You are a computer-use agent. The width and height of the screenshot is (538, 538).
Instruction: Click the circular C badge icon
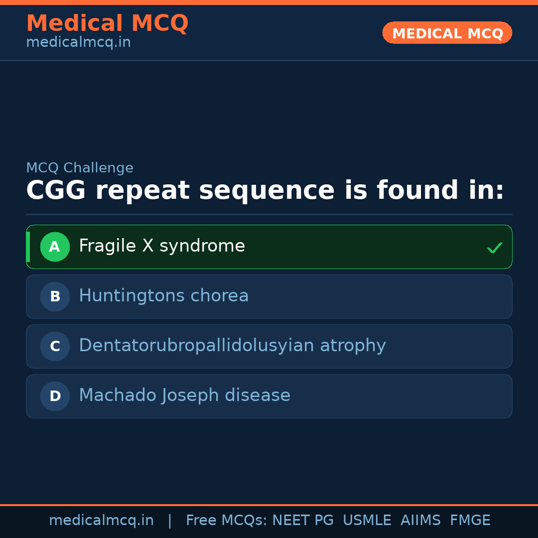[55, 346]
